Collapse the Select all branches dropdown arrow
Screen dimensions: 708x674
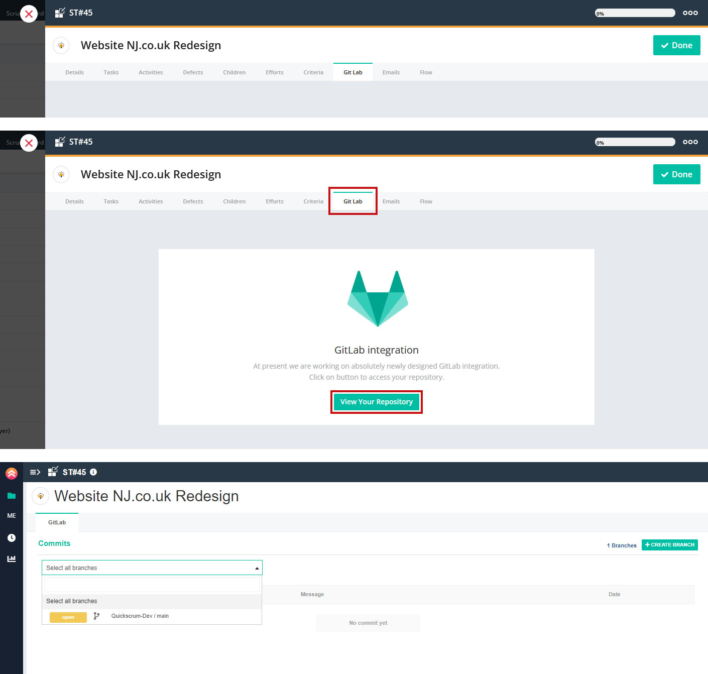(257, 568)
